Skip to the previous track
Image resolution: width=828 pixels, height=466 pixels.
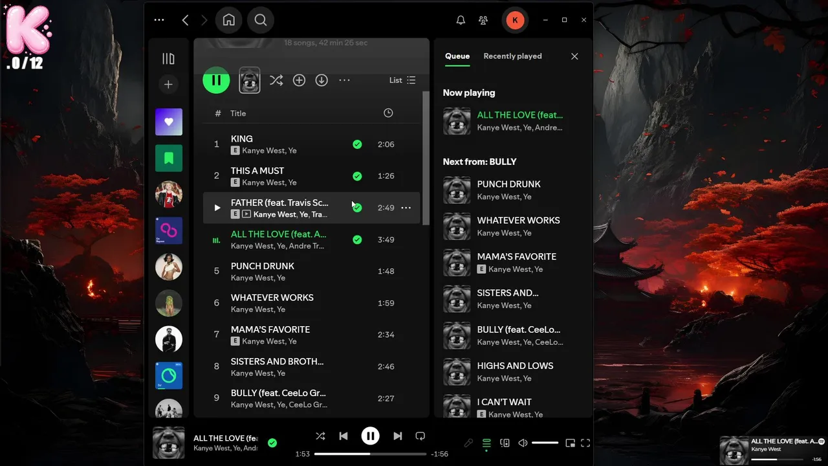(343, 436)
